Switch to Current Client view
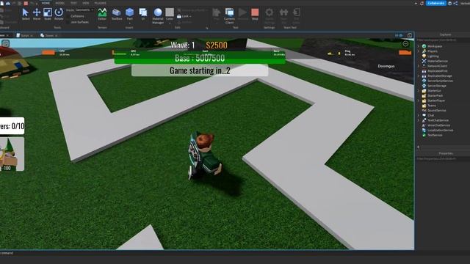Viewport: 470px width, 264px height. 229,16
